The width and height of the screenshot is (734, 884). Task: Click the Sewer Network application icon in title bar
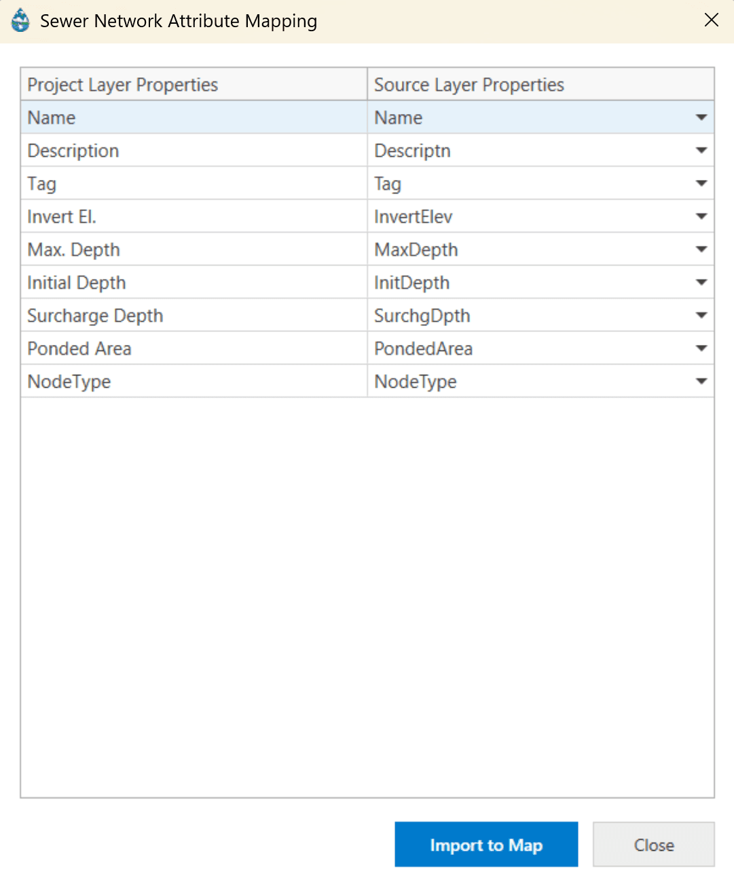(x=20, y=20)
